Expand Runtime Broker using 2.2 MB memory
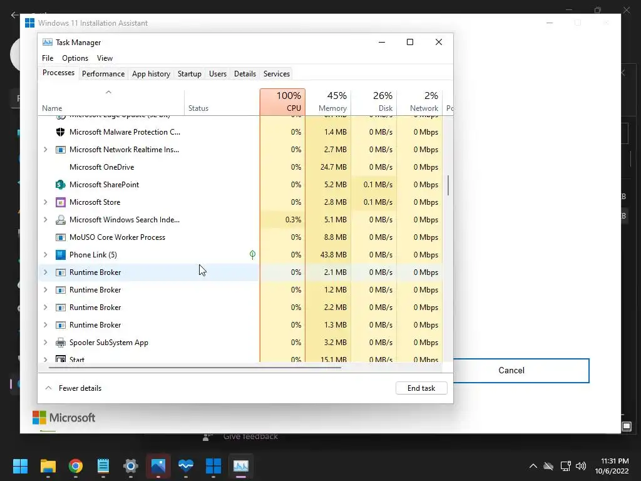 [x=45, y=308]
